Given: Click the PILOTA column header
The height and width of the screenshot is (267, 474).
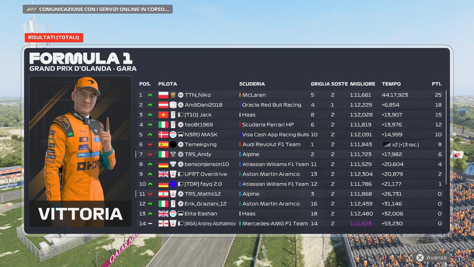Looking at the screenshot, I should tap(167, 84).
